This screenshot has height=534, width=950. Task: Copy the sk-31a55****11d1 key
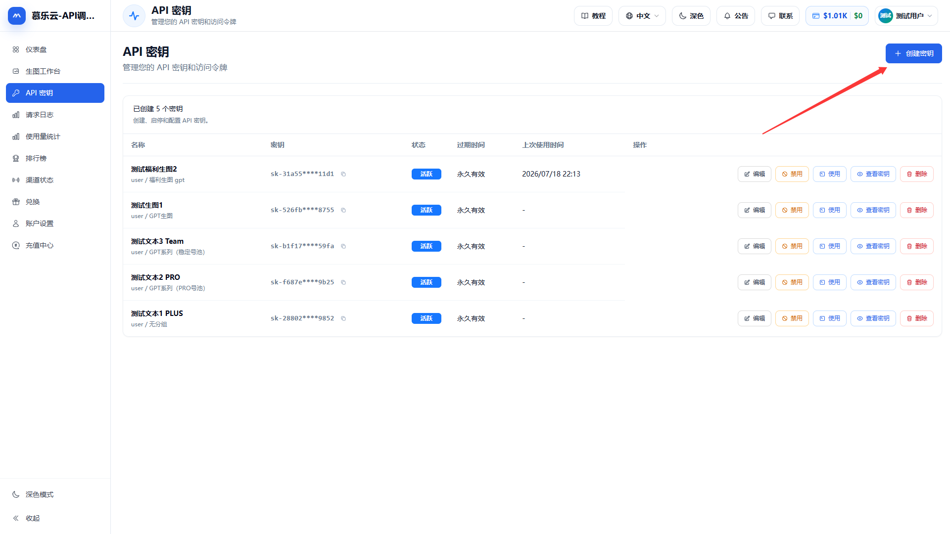[x=343, y=174]
